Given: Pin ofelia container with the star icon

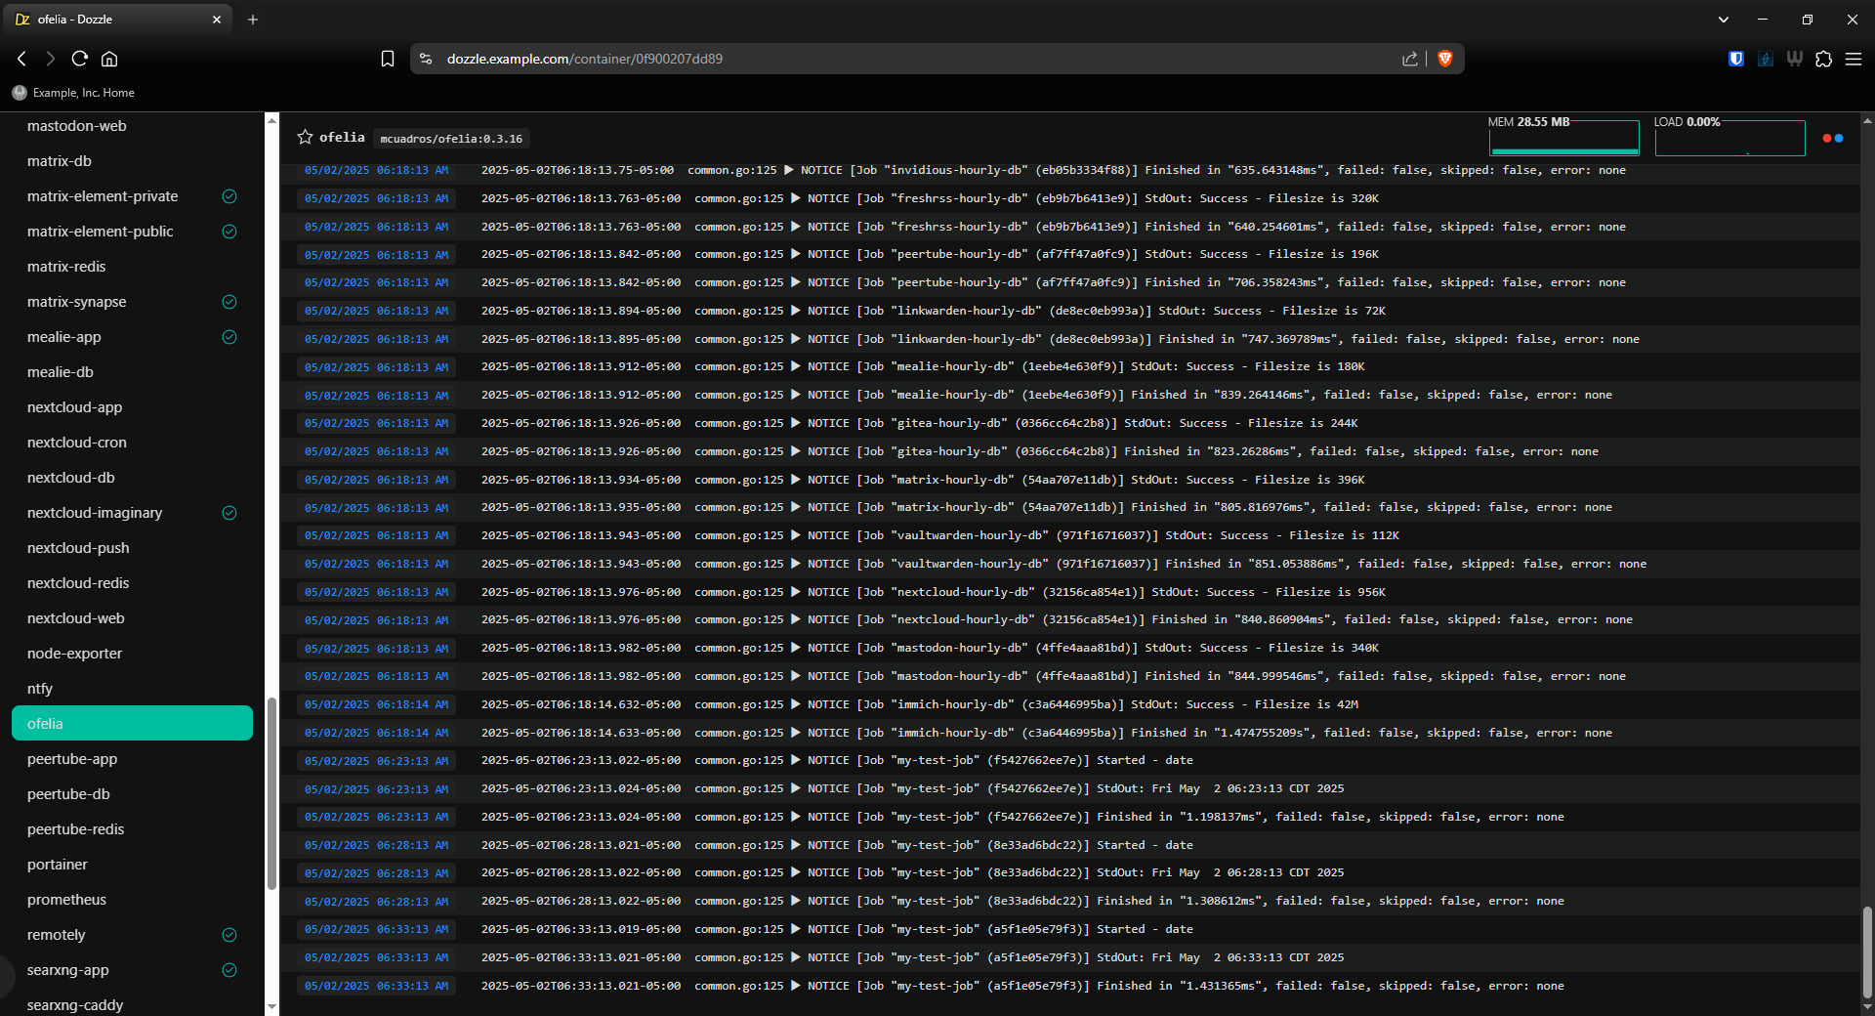Looking at the screenshot, I should pos(305,138).
